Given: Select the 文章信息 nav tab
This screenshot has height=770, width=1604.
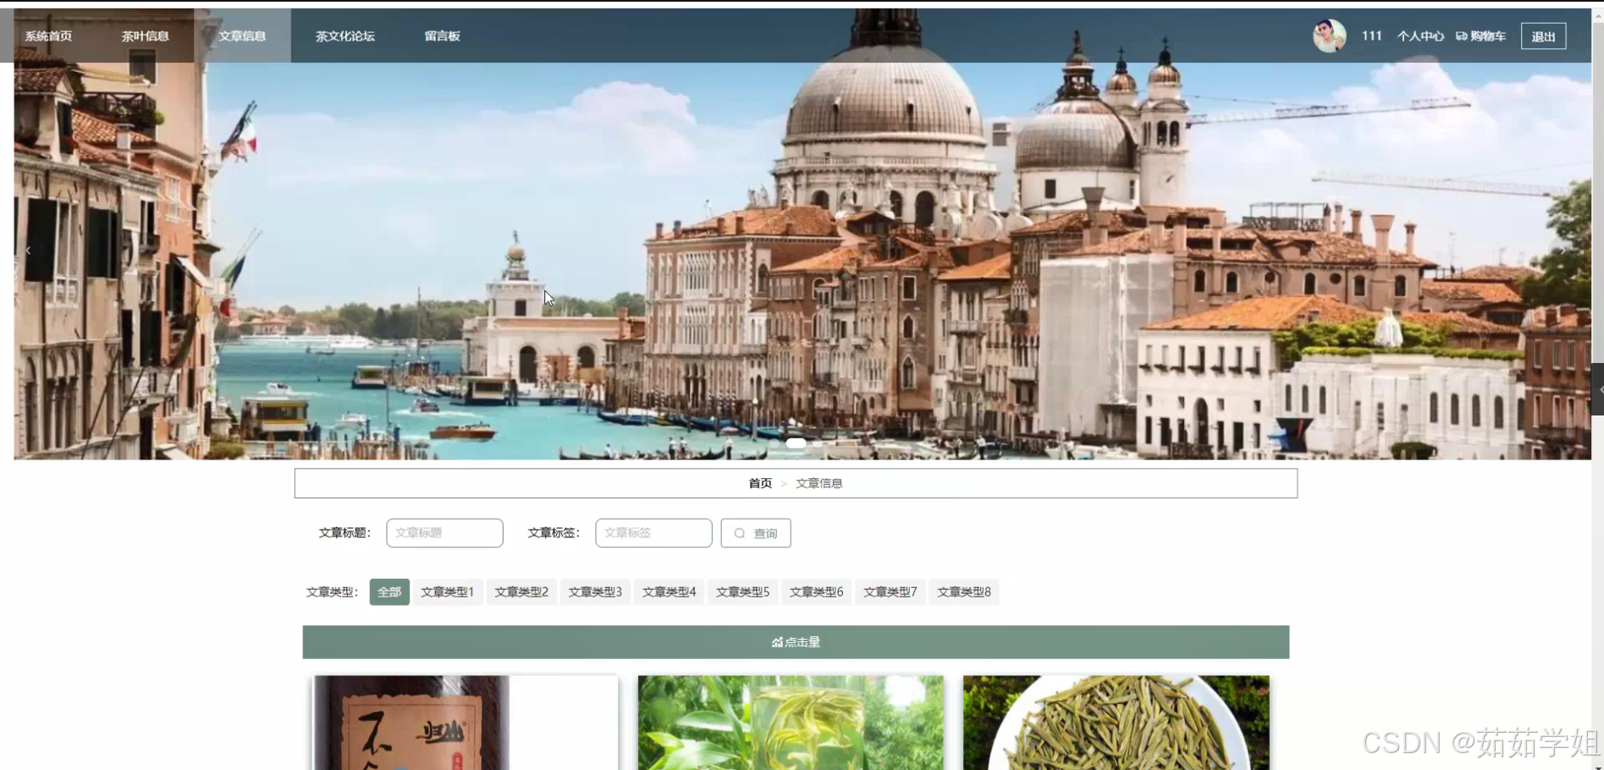Looking at the screenshot, I should (242, 36).
